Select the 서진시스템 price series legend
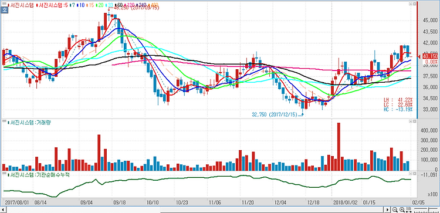 21,5
